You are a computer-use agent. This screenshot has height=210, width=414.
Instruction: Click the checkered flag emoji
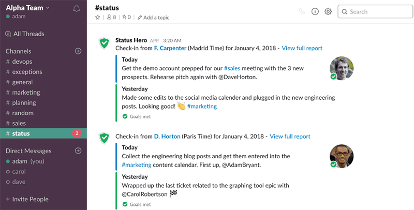173,193
